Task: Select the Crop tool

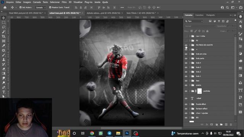Action: tap(3, 37)
